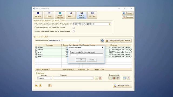Clear filter with red X next to Значение
This screenshot has width=173, height=97.
coord(100,78)
